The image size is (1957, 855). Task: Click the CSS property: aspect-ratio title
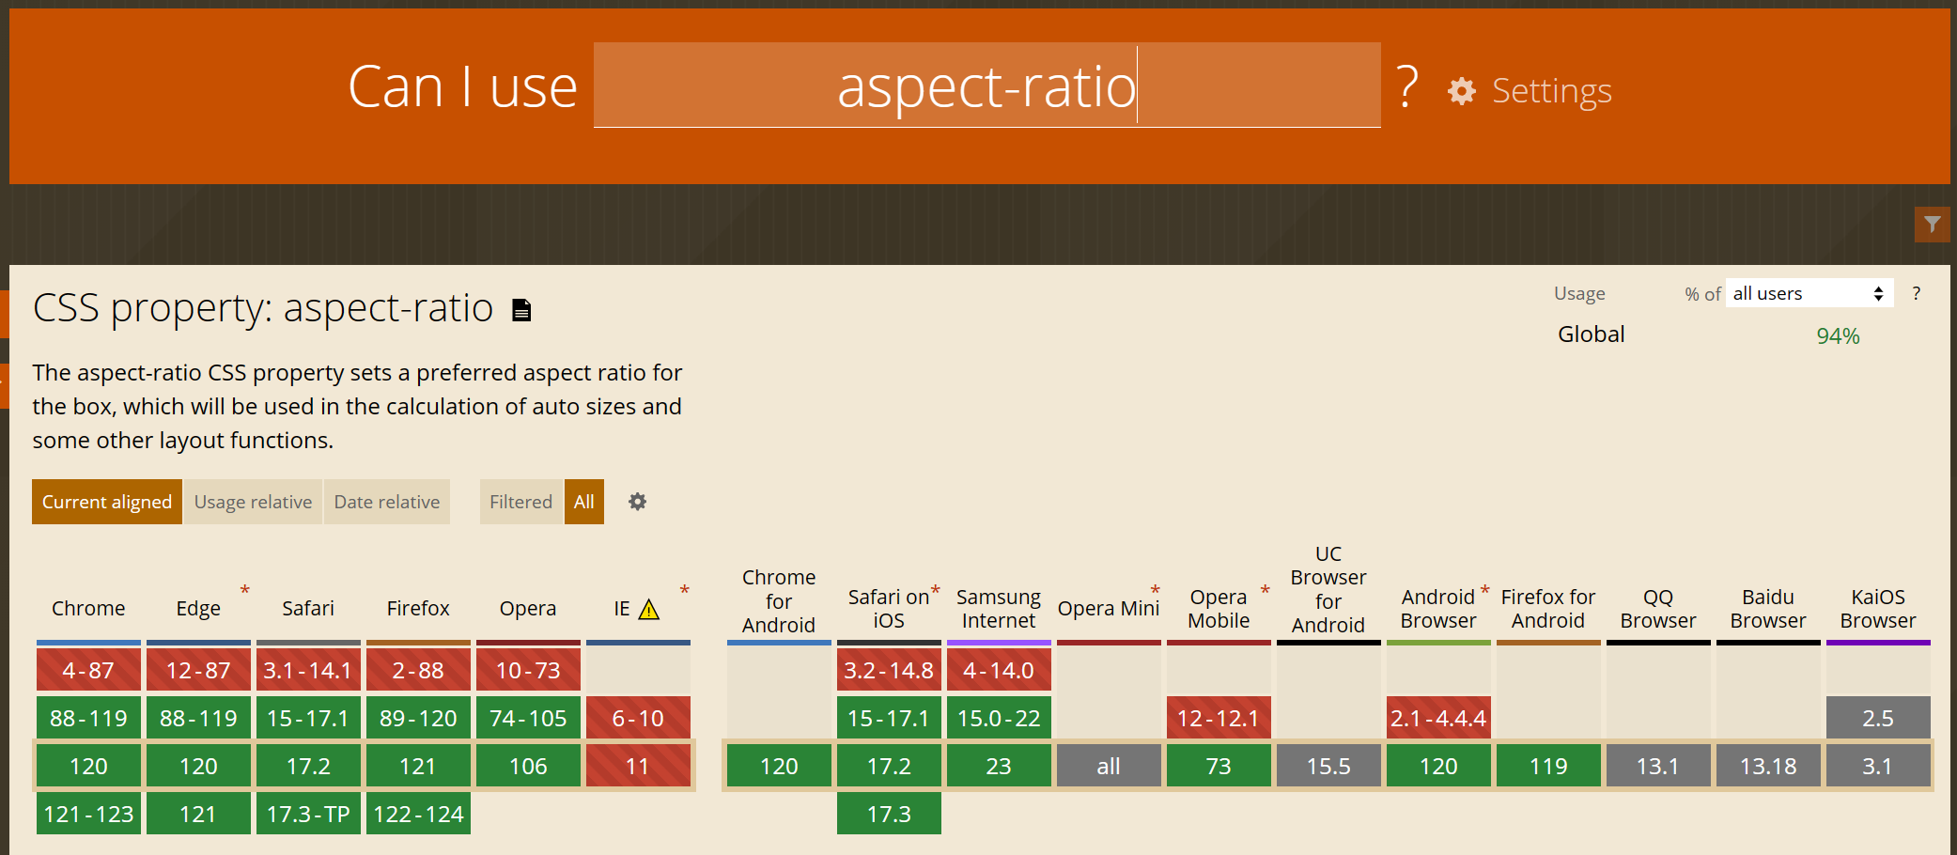pos(263,308)
